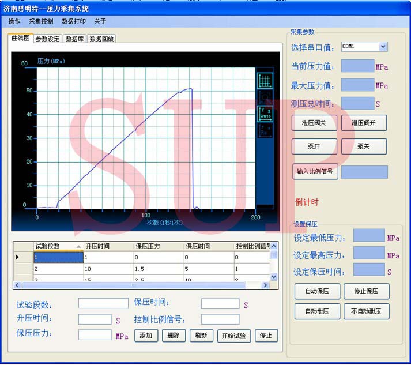Image resolution: width=411 pixels, height=365 pixels.
Task: Click the 泵开 button
Action: 314,146
